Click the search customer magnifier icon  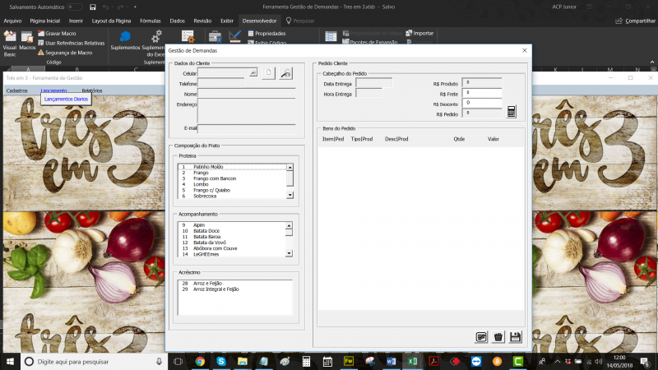[285, 74]
